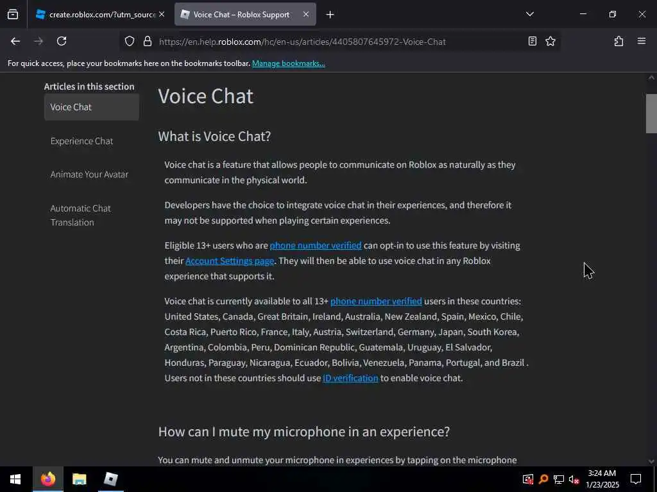
Task: Click the Firefox taskbar icon
Action: (47, 479)
